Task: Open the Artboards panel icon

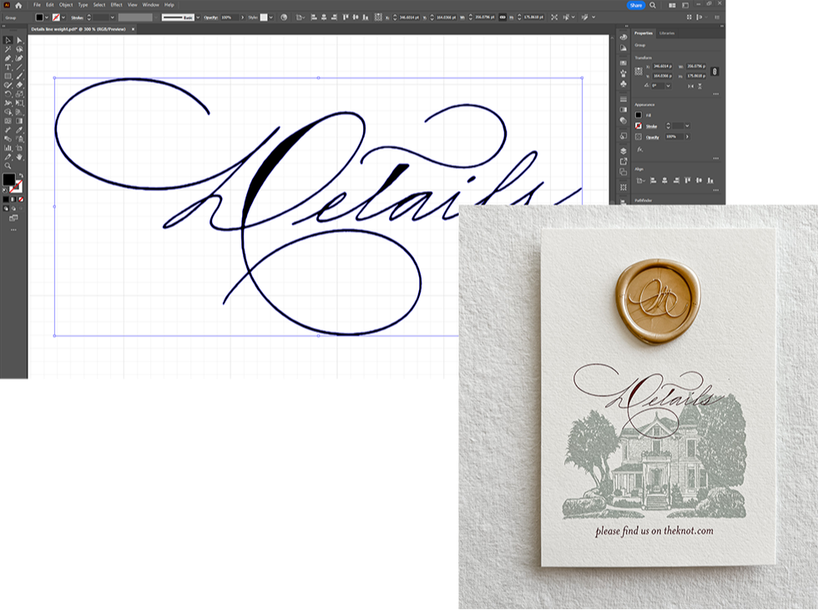Action: click(624, 172)
